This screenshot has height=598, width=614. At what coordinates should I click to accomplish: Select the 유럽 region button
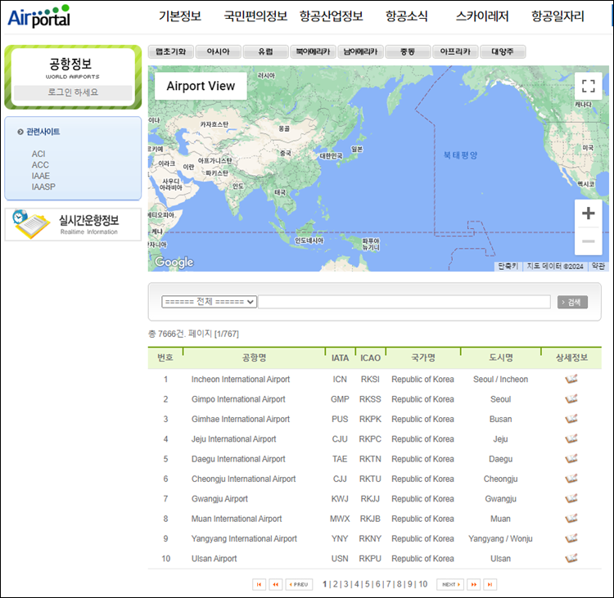pos(265,52)
